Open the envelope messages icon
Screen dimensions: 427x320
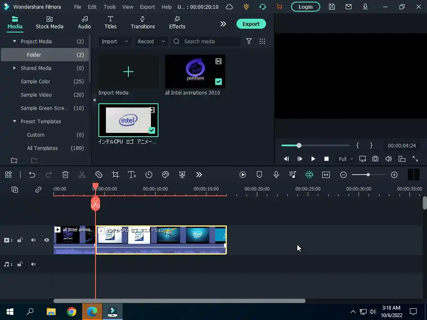coord(349,7)
